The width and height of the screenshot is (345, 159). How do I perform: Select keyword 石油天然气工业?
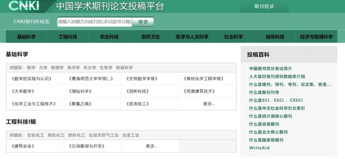[x=103, y=135]
